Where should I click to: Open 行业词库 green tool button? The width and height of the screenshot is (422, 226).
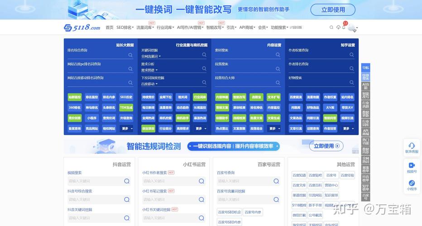[200, 97]
